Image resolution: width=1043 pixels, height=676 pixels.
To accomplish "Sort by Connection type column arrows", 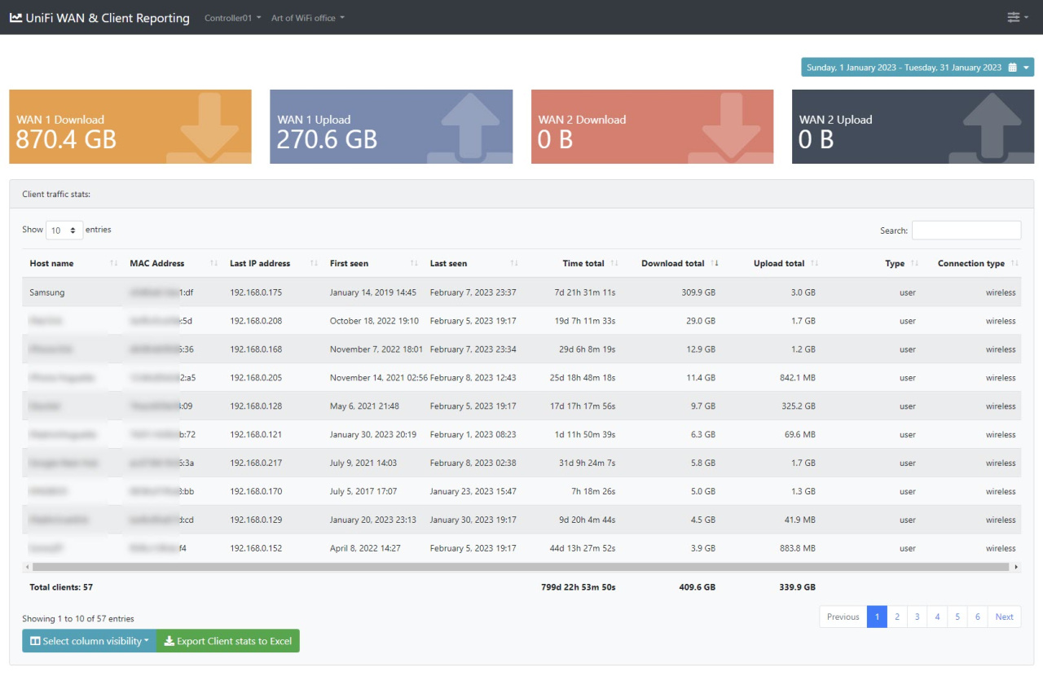I will click(x=1014, y=264).
